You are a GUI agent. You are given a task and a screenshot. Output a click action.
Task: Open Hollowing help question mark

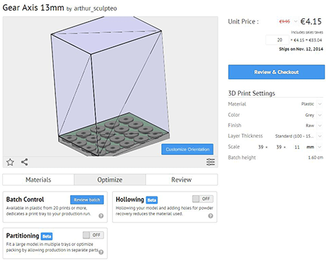click(211, 215)
